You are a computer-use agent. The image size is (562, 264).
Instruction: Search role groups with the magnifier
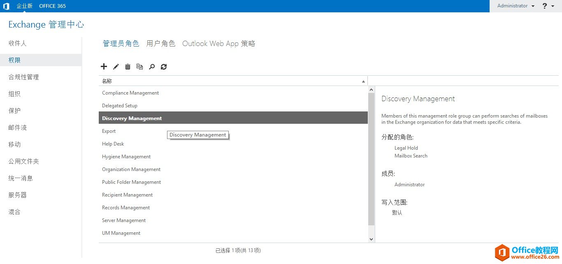coord(151,66)
